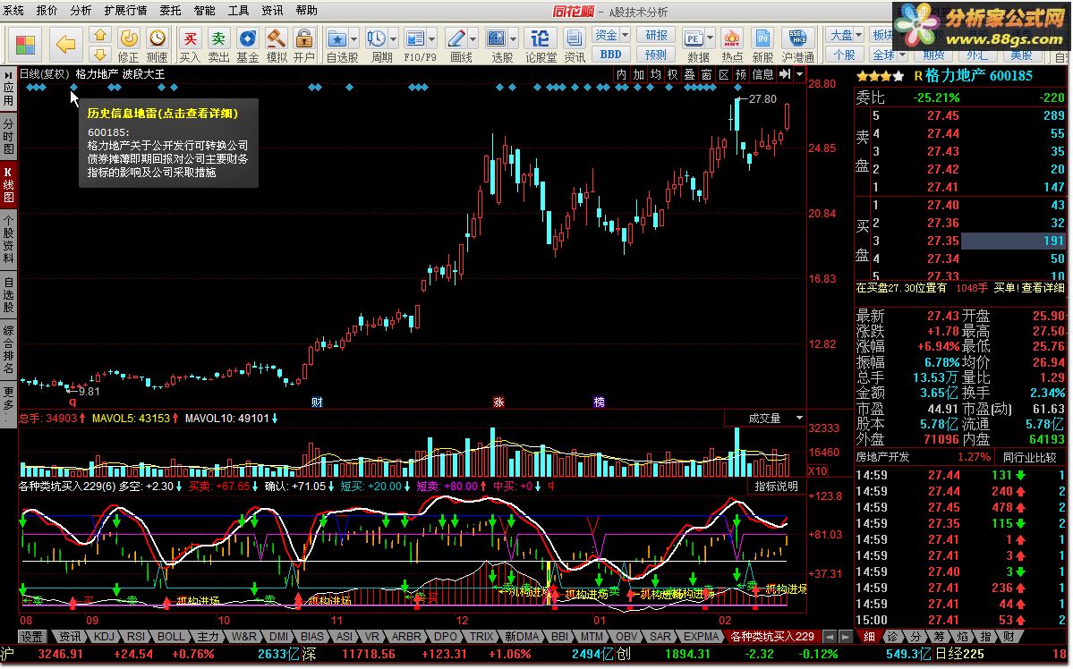Viewport: 1073px width, 669px height.
Task: Open the 报价 menu
Action: point(47,10)
